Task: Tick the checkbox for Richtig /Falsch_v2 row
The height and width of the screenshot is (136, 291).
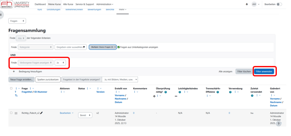Action: [11, 113]
